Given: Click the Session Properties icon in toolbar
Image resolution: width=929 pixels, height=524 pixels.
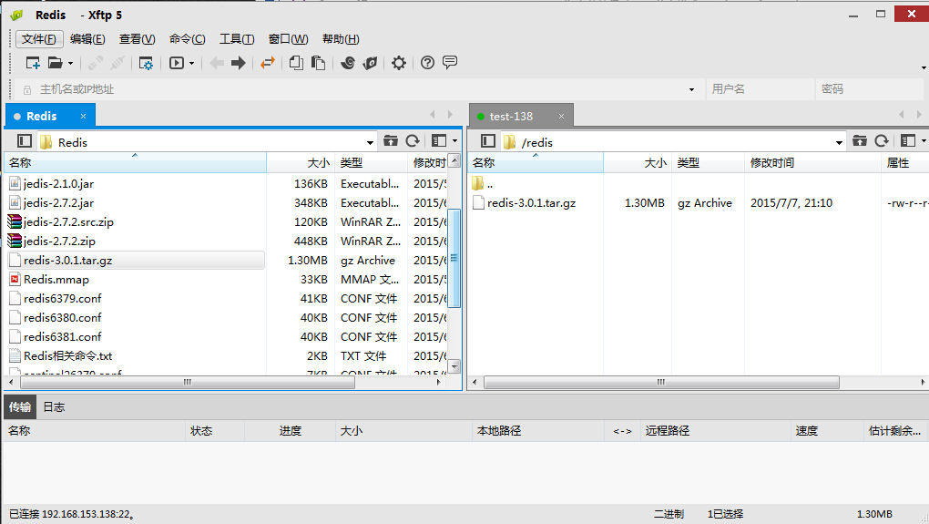Looking at the screenshot, I should (x=146, y=63).
